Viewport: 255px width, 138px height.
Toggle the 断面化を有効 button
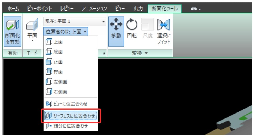coord(13,32)
